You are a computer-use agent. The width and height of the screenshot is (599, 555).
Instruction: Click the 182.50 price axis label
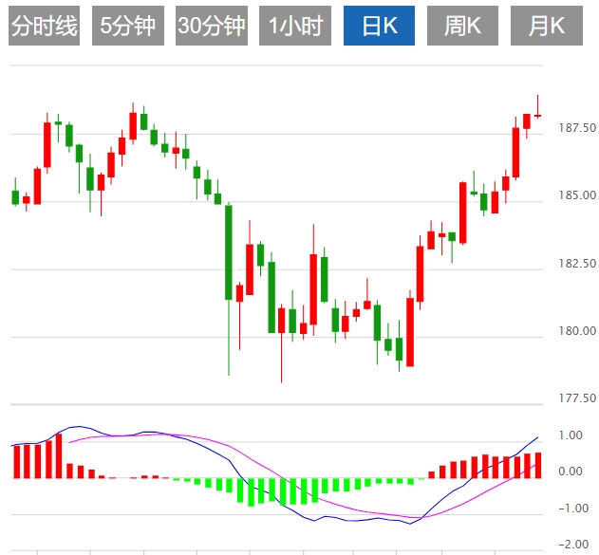577,263
